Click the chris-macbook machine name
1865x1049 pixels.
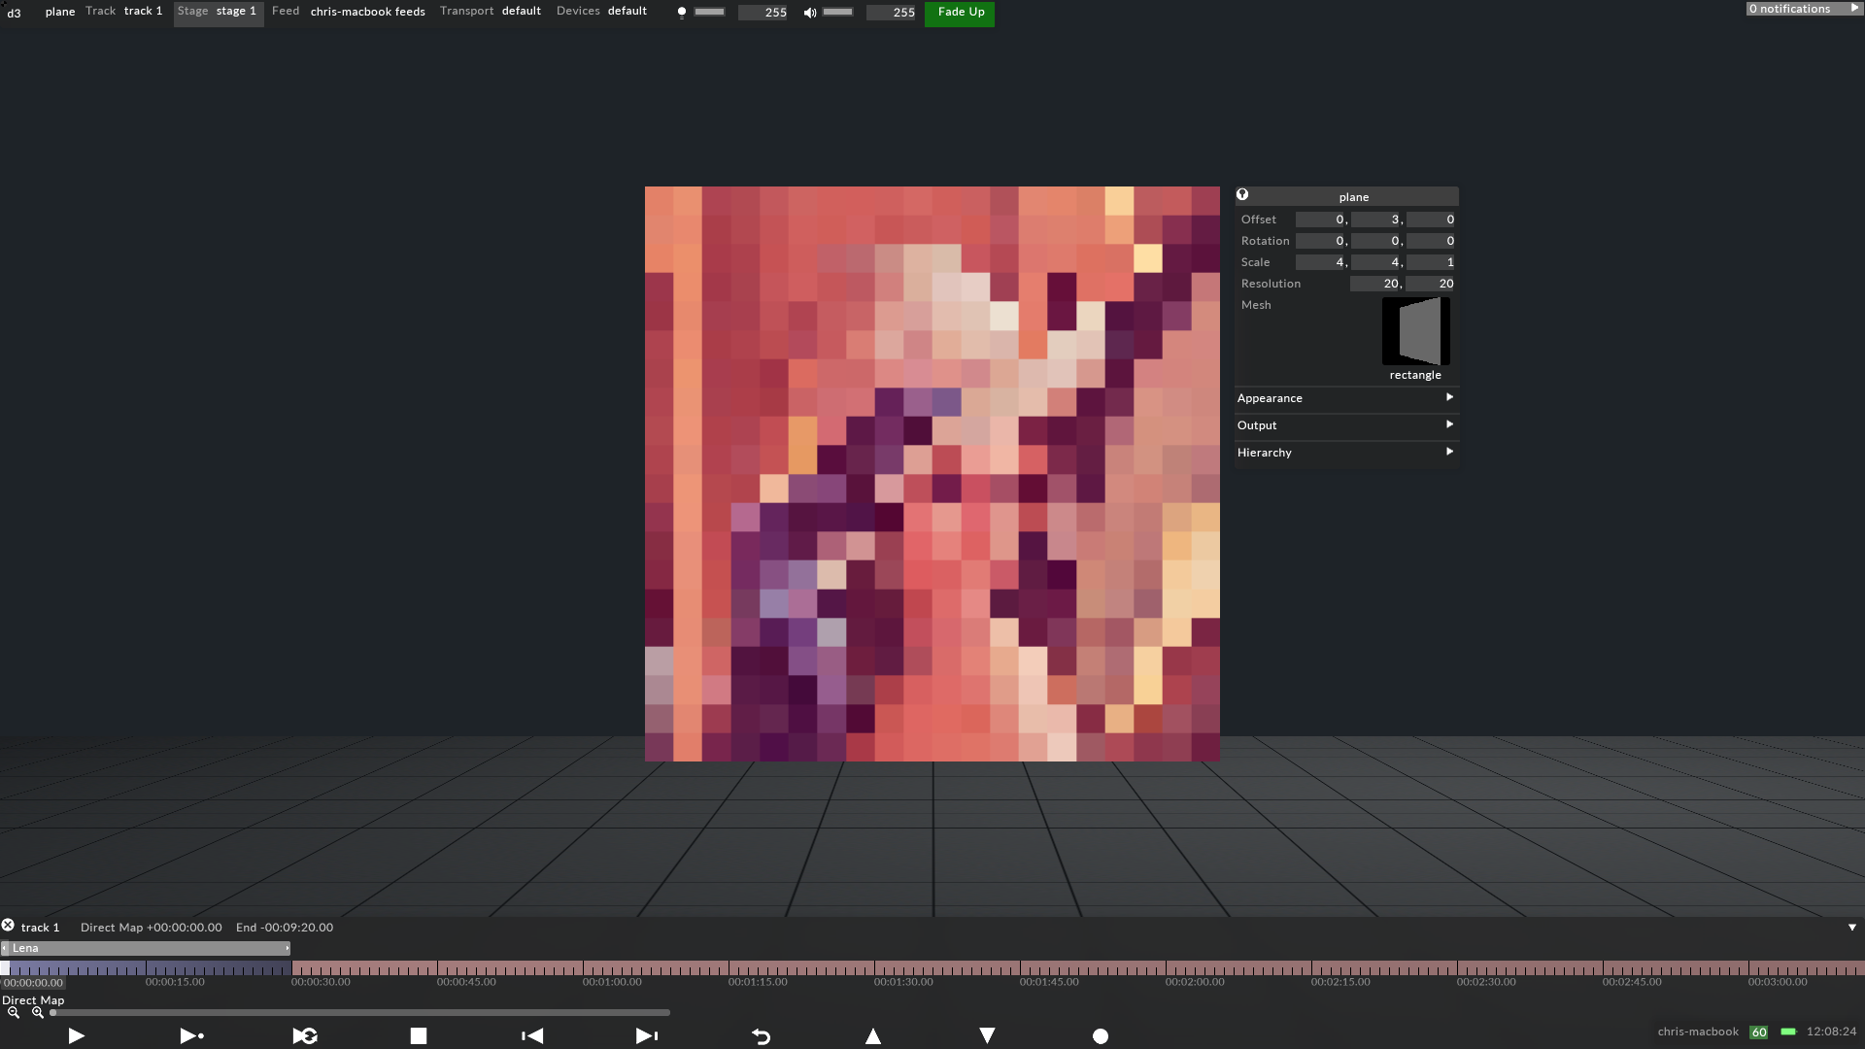coord(1698,1032)
